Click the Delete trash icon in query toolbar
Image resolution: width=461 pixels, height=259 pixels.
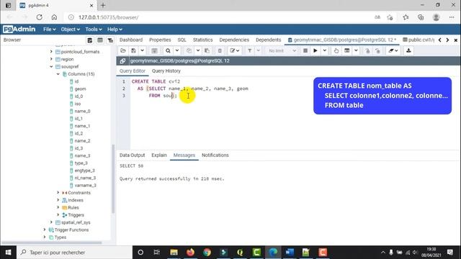[x=220, y=51]
